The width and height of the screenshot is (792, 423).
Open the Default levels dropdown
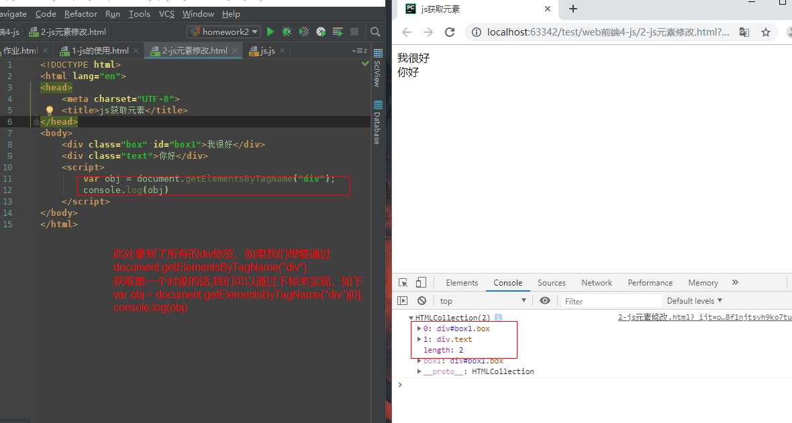tap(695, 301)
